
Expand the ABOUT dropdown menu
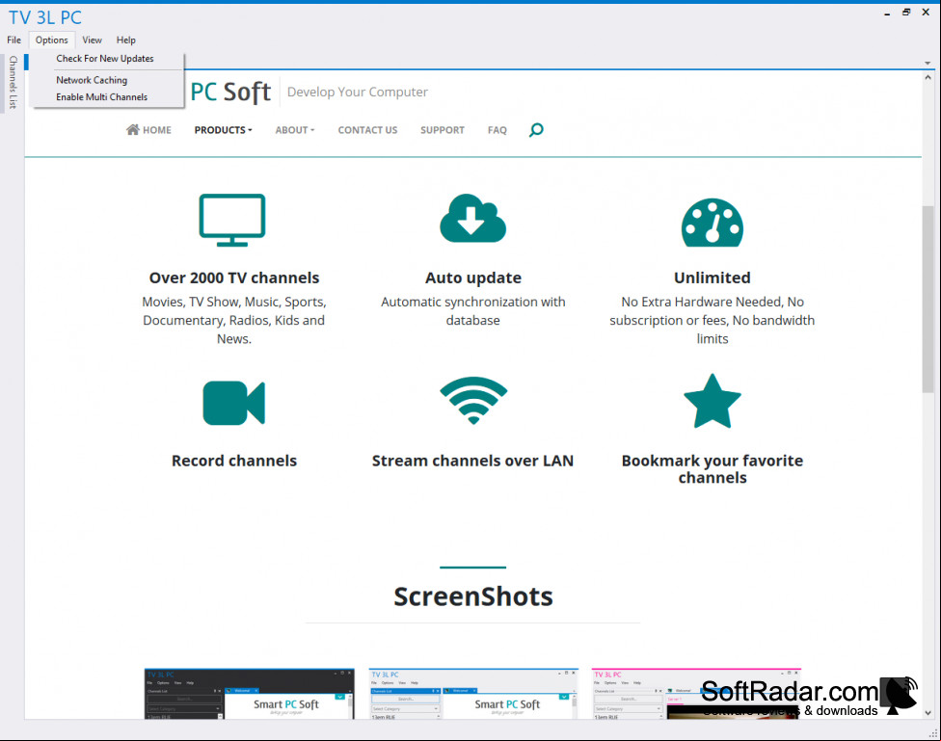295,130
